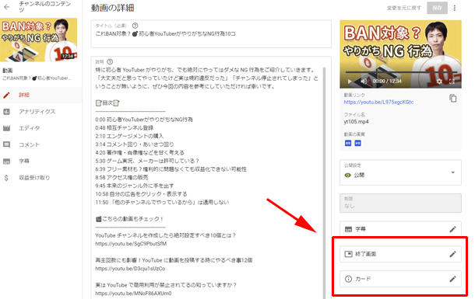Click the 字幕 subtitles icon in right panel

point(348,229)
